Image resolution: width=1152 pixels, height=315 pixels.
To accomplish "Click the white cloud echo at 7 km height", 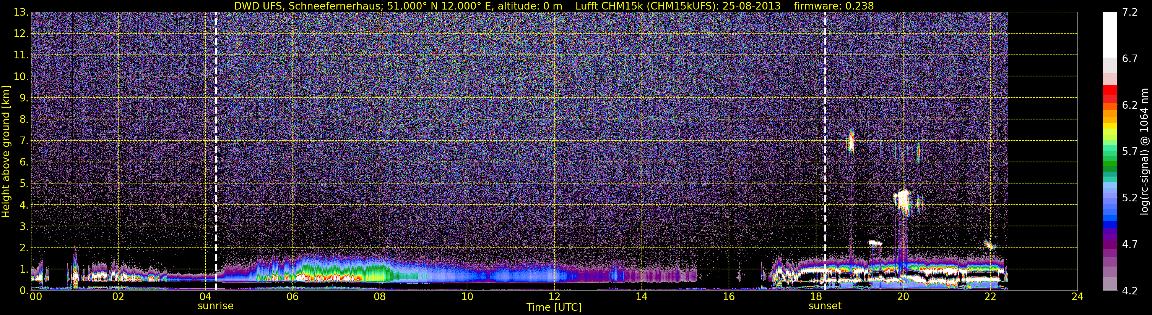I will (x=851, y=142).
